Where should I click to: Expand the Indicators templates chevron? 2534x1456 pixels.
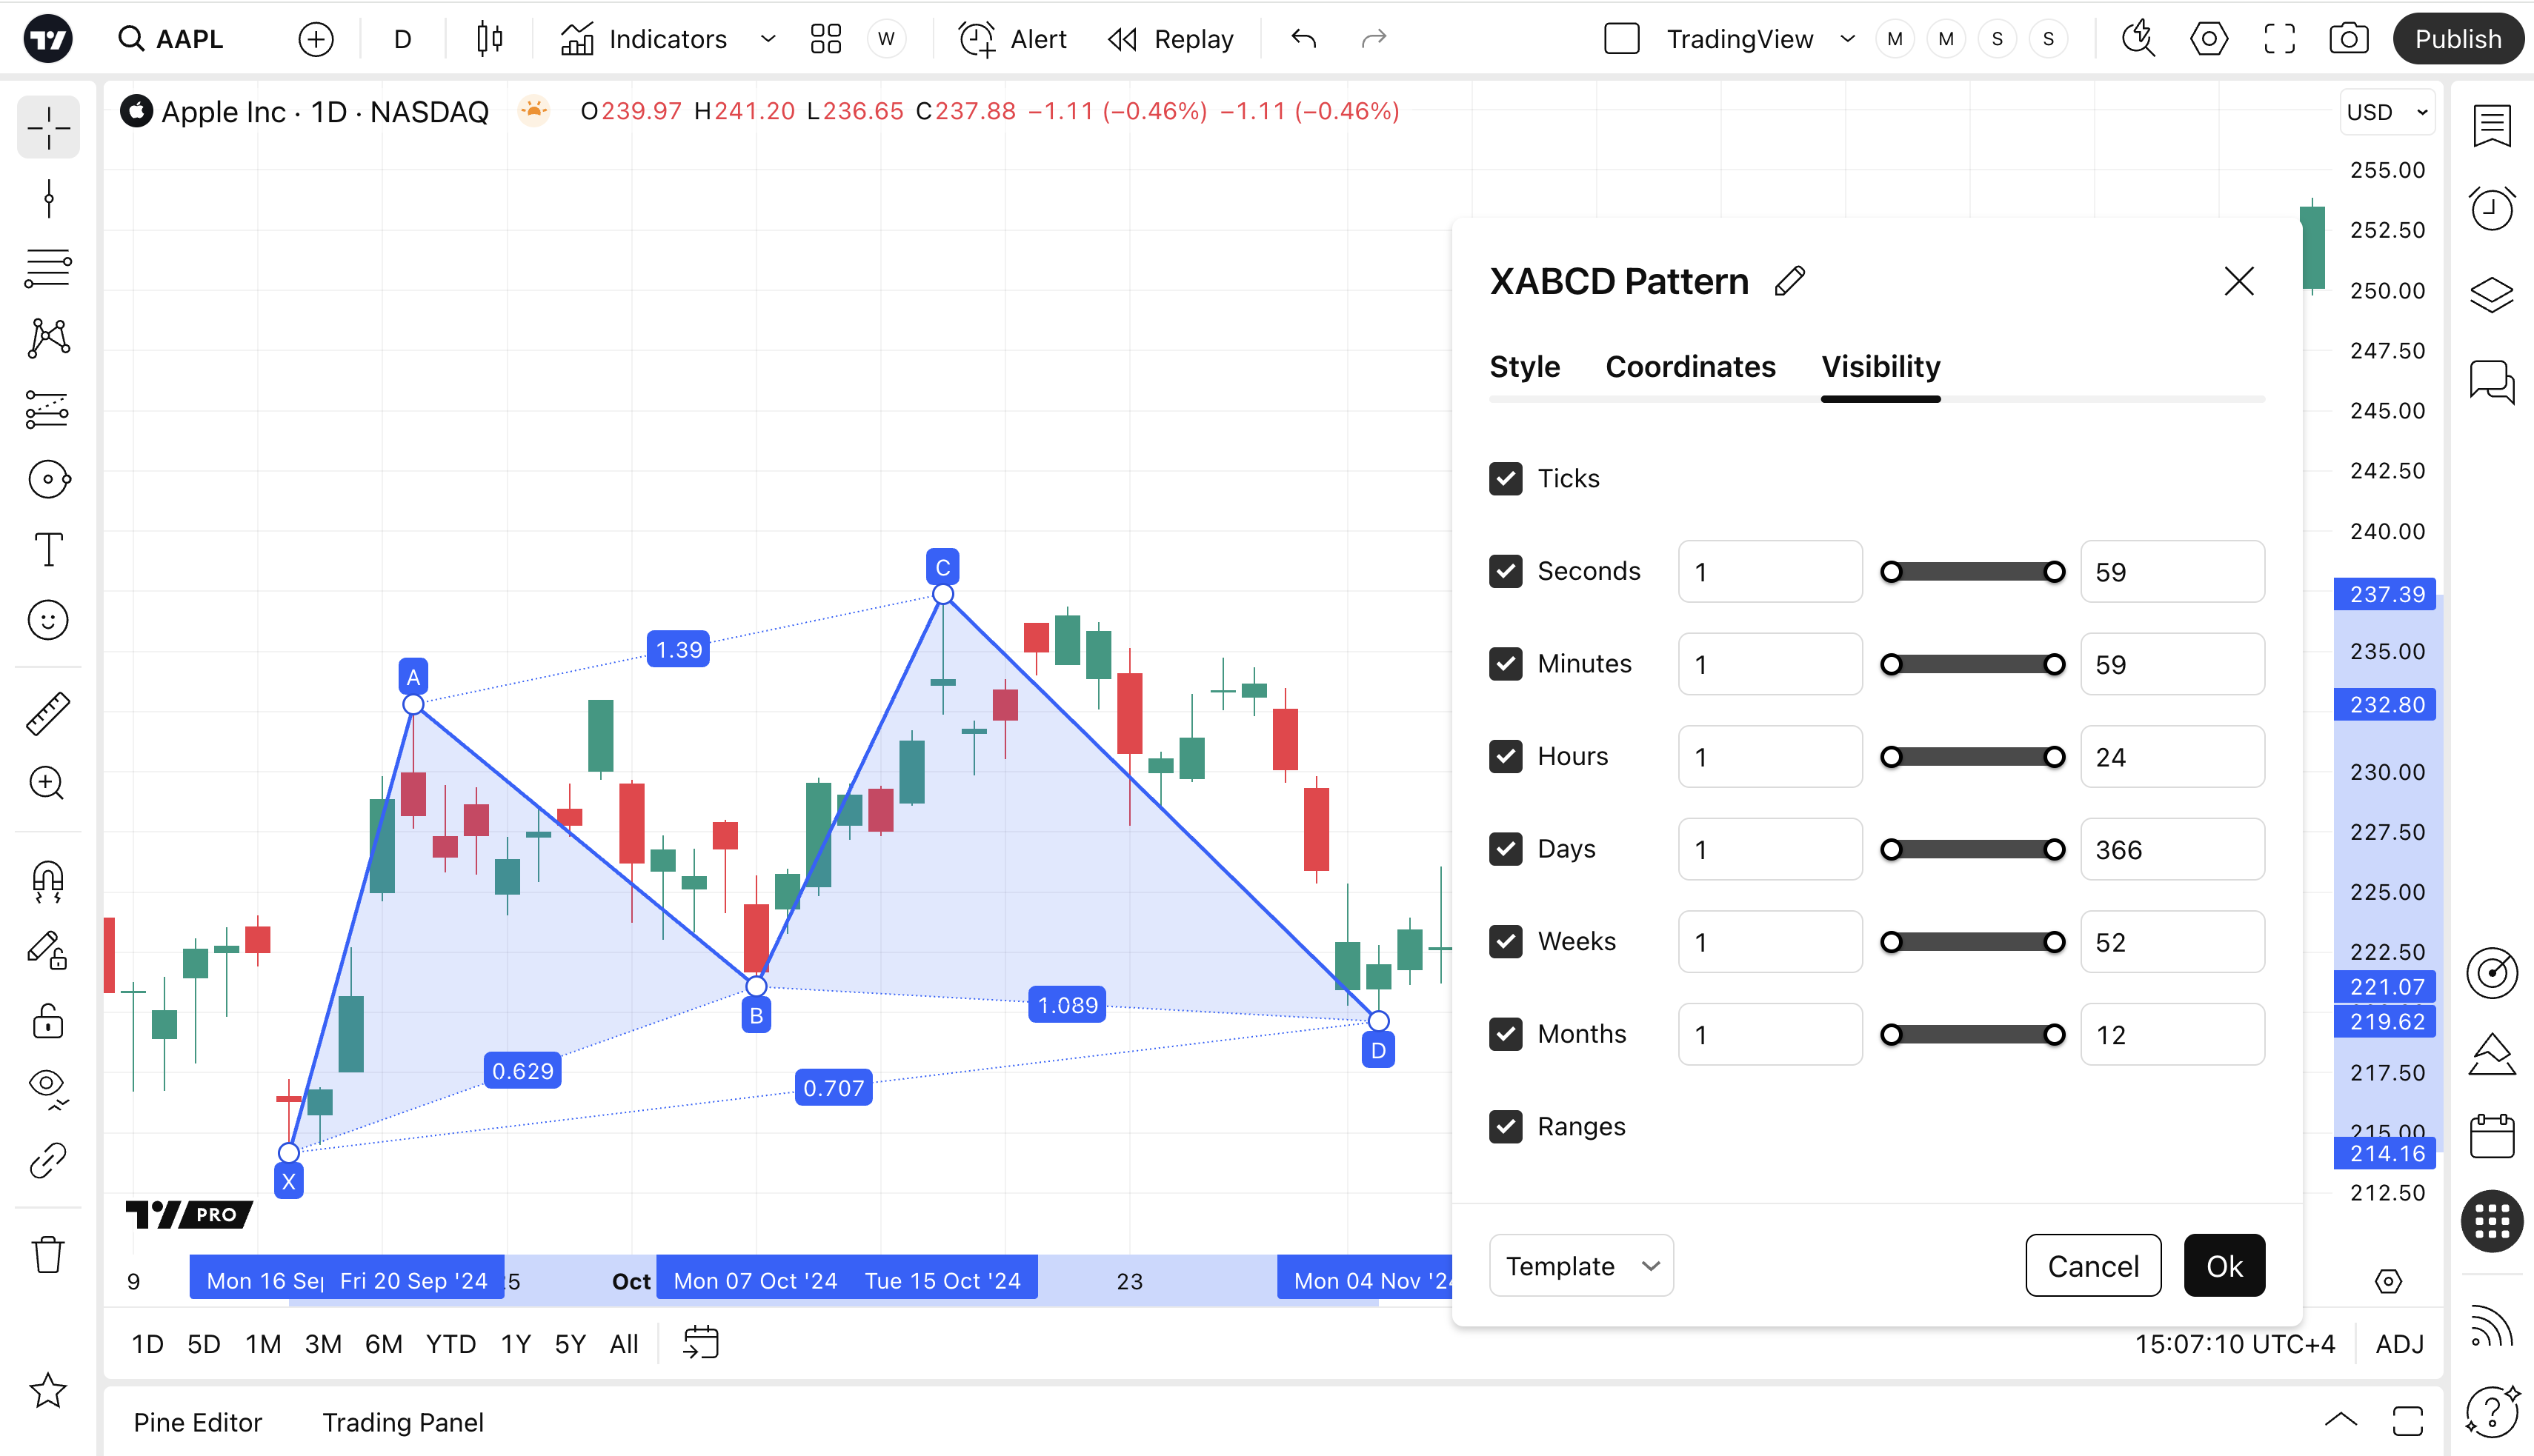tap(768, 39)
